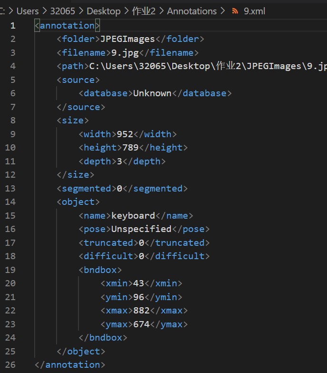Click the ymax value 674

pyautogui.click(x=141, y=324)
